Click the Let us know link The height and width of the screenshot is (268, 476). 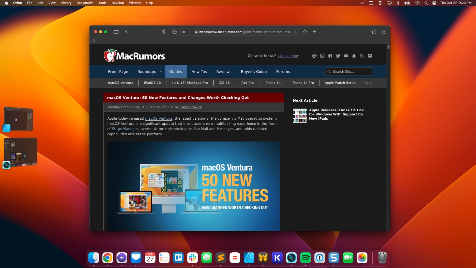point(288,56)
